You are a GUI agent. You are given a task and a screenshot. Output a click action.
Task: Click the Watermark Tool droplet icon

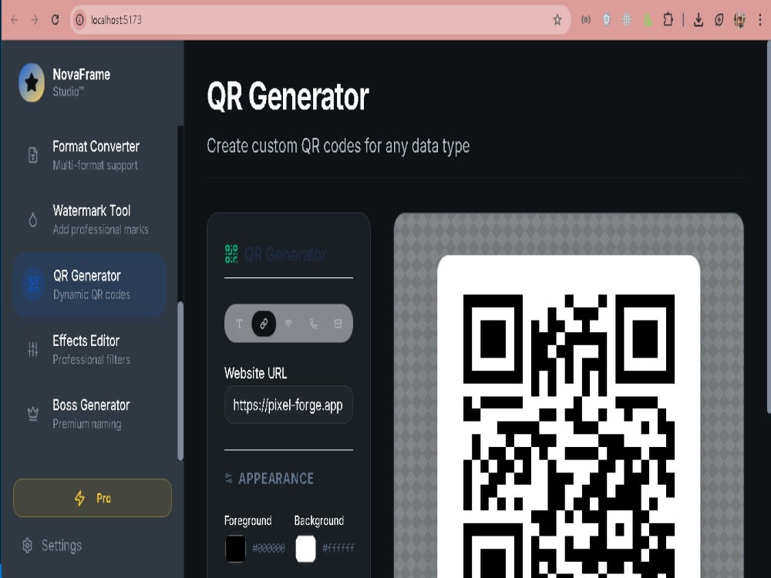point(33,220)
